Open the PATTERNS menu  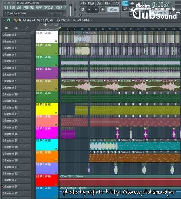(x=29, y=8)
